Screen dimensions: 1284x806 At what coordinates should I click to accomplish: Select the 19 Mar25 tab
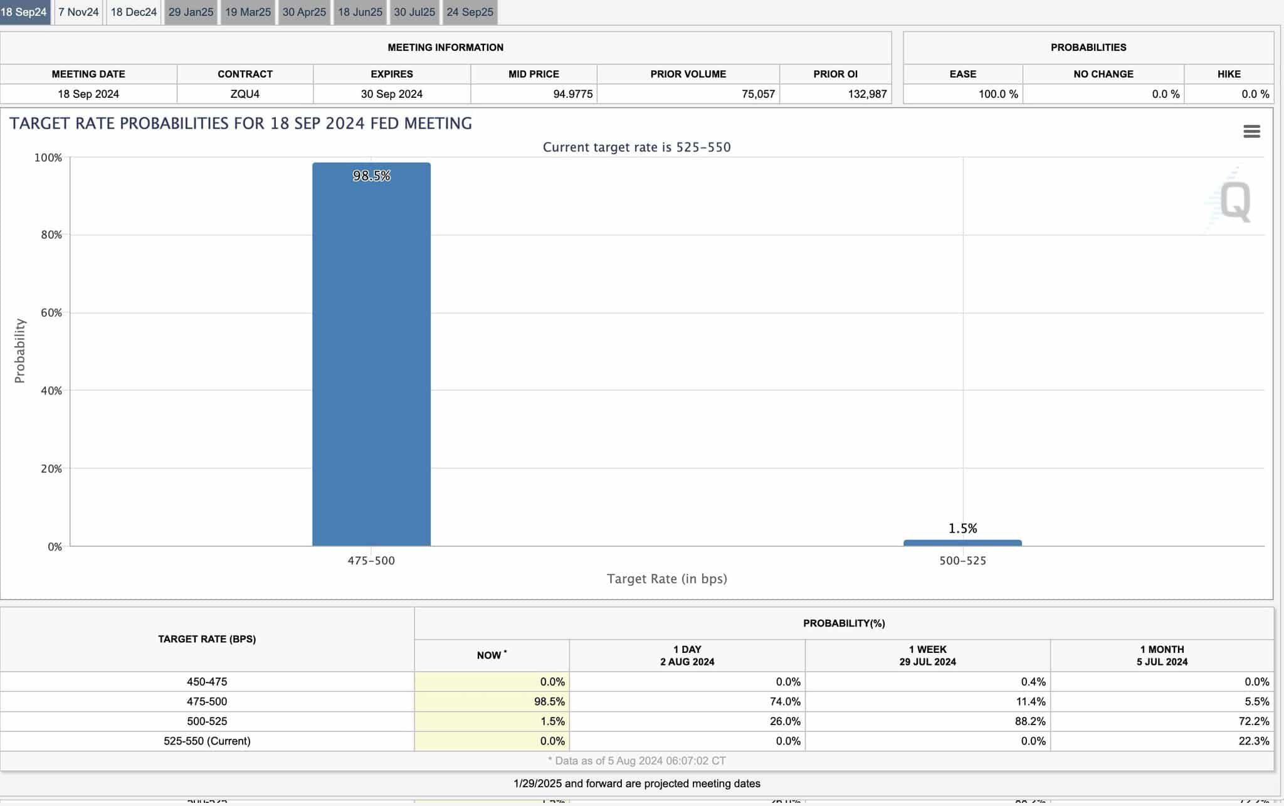[x=248, y=12]
